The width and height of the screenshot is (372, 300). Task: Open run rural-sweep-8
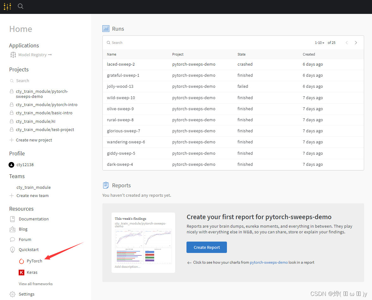pyautogui.click(x=120, y=120)
